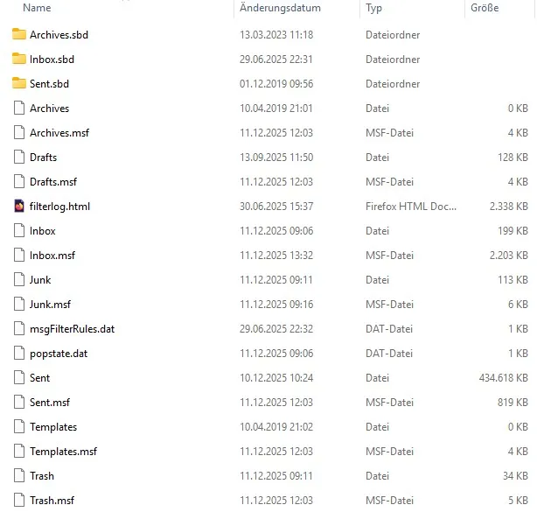This screenshot has width=537, height=512.
Task: Select the Junk.msf file name
Action: (50, 304)
